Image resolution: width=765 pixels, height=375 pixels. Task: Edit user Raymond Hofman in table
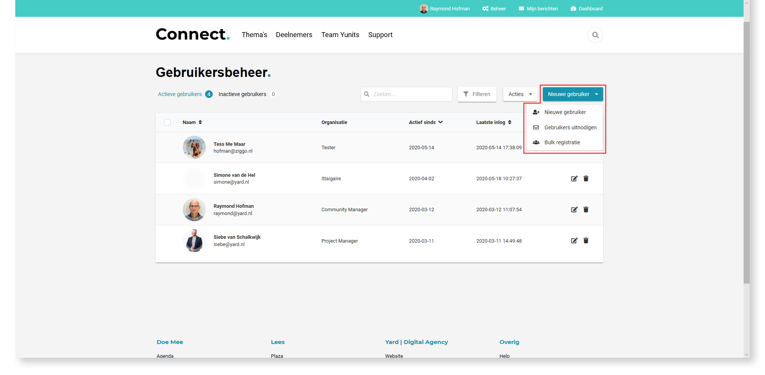pos(574,209)
